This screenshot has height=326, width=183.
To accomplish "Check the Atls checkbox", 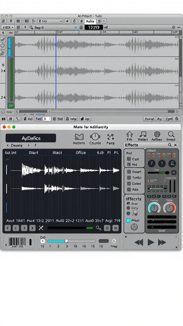I will tap(129, 189).
